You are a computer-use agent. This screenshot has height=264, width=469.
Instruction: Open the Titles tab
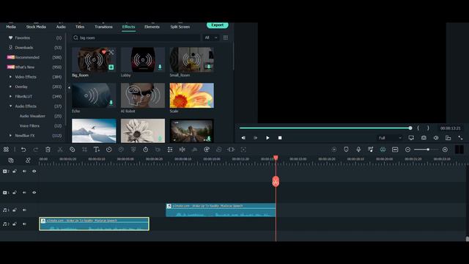click(x=80, y=26)
